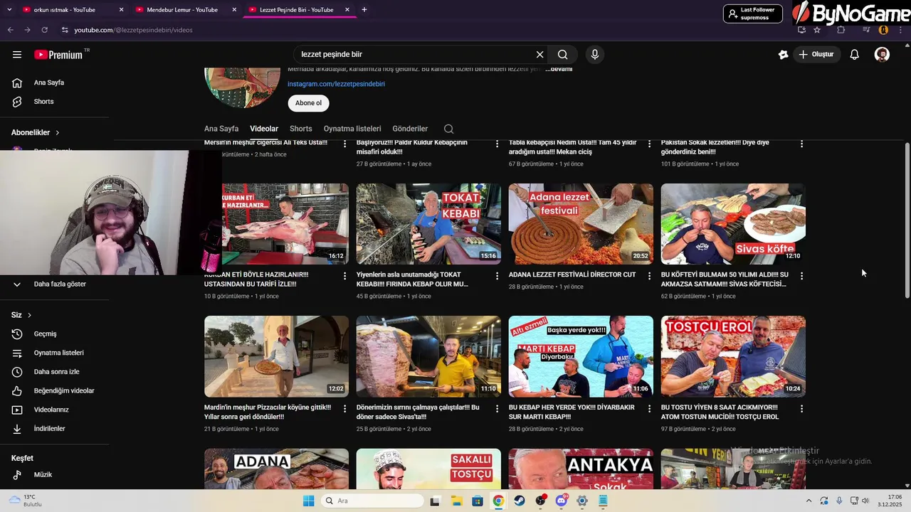Screen dimensions: 911x512
Task: Open MARTI KEBAP video thumbnail
Action: point(581,356)
